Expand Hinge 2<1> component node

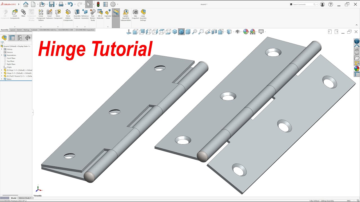2,73
